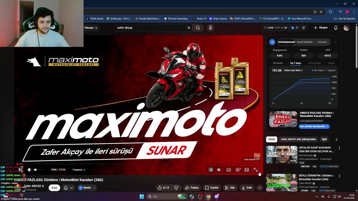Image resolution: width=358 pixels, height=201 pixels.
Task: Like the video with 8,1 B likes
Action: point(163,188)
